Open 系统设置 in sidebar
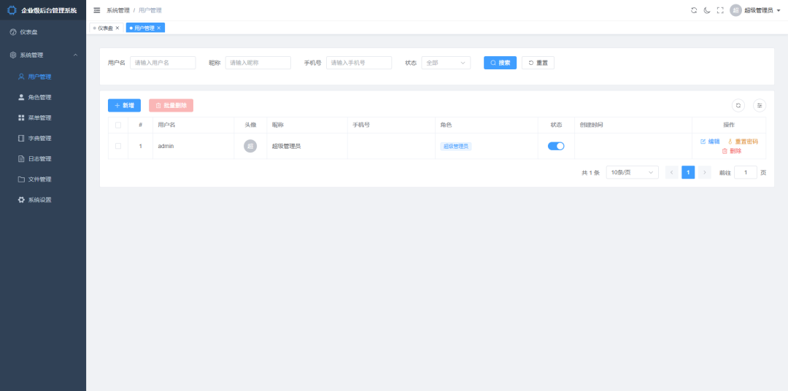 click(43, 200)
